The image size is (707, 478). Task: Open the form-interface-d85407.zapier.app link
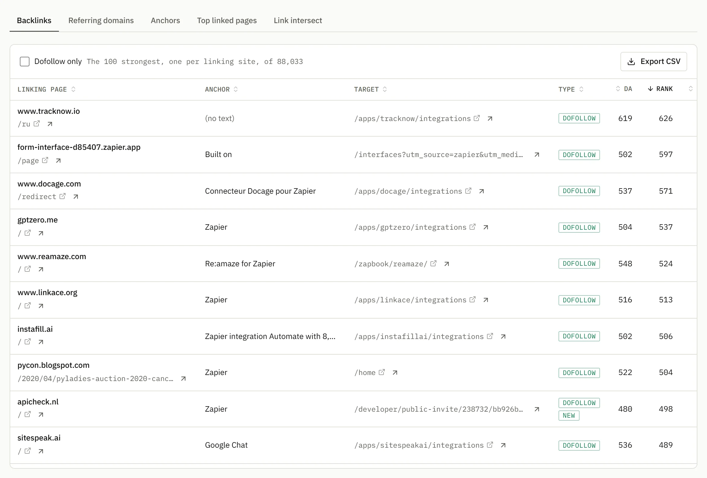click(x=79, y=147)
